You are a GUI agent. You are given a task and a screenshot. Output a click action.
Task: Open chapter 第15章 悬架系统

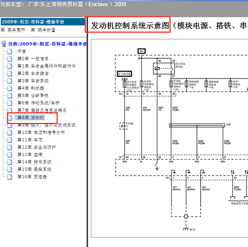tap(34, 169)
